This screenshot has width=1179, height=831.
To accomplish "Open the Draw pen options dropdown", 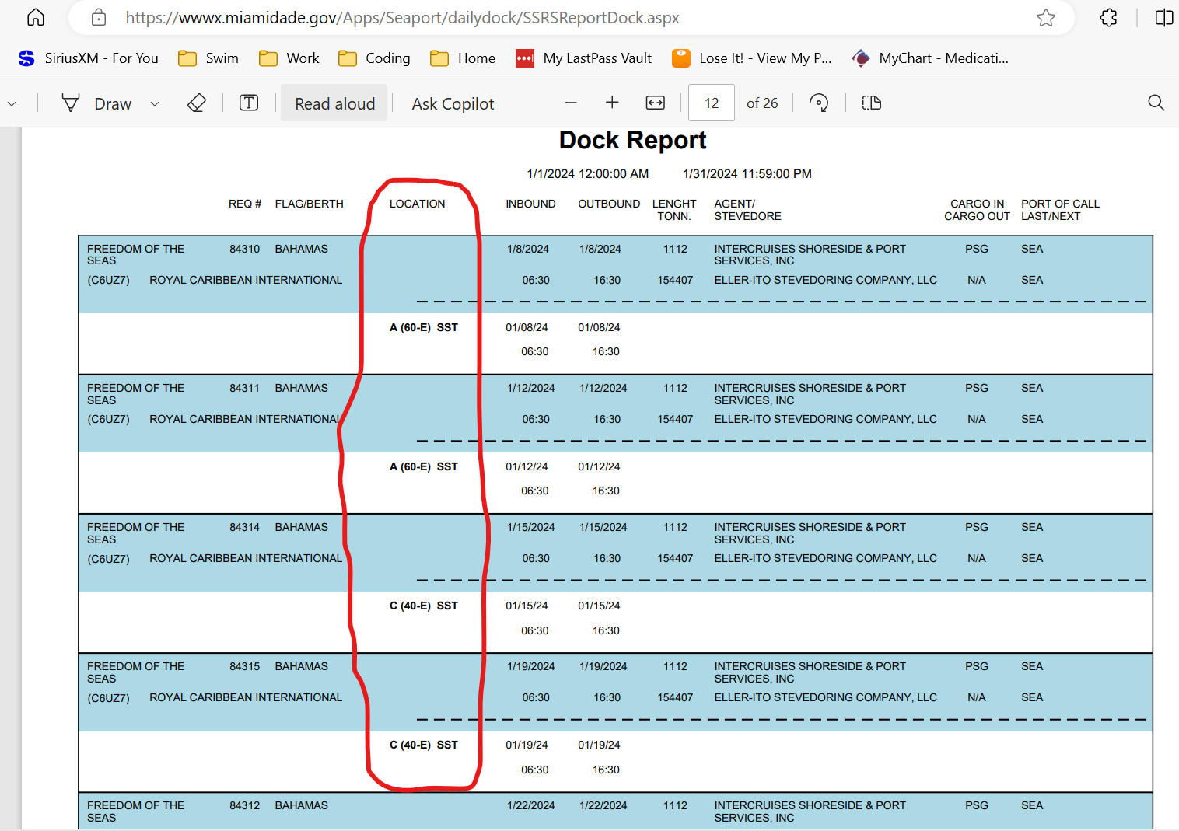I will (x=154, y=103).
